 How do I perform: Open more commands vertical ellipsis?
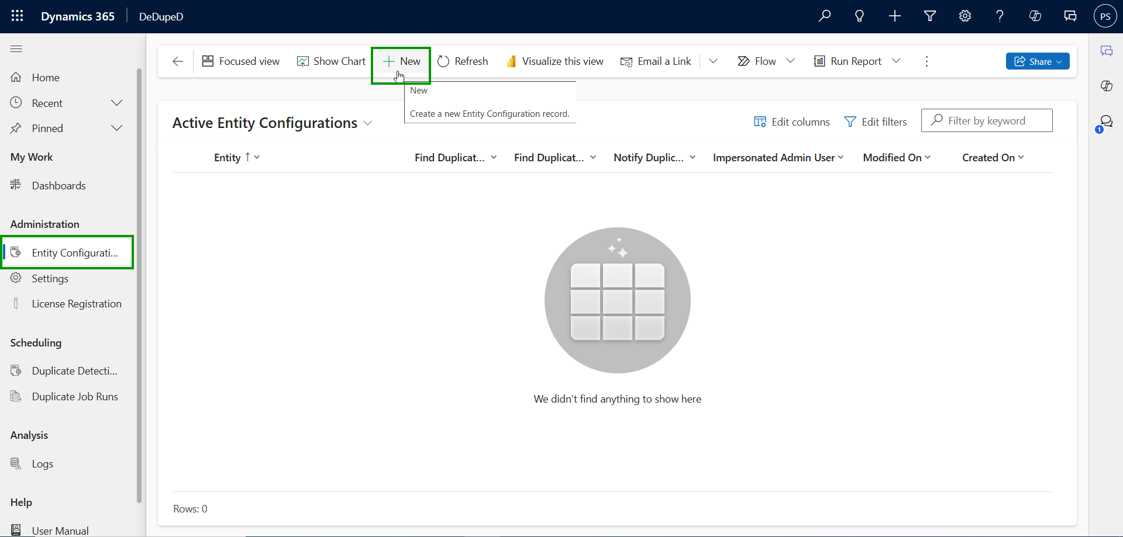[x=926, y=61]
